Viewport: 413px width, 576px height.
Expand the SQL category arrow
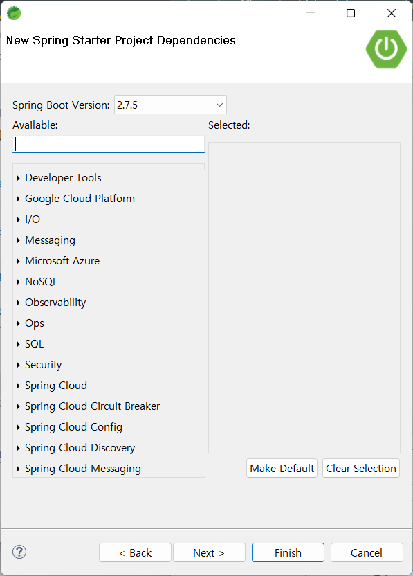[18, 344]
